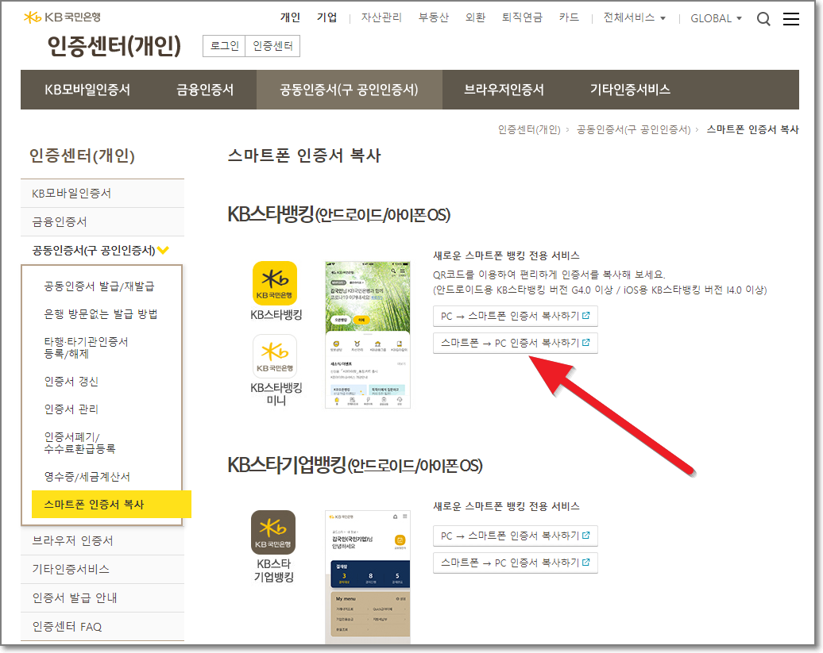Select 기업 in the top navigation
The width and height of the screenshot is (823, 653).
coord(326,17)
